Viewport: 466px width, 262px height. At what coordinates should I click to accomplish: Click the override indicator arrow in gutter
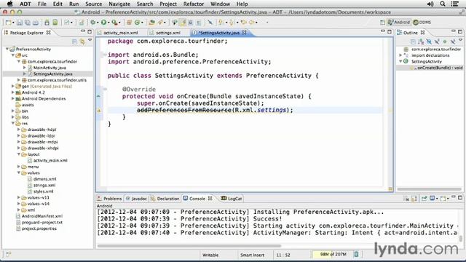99,96
